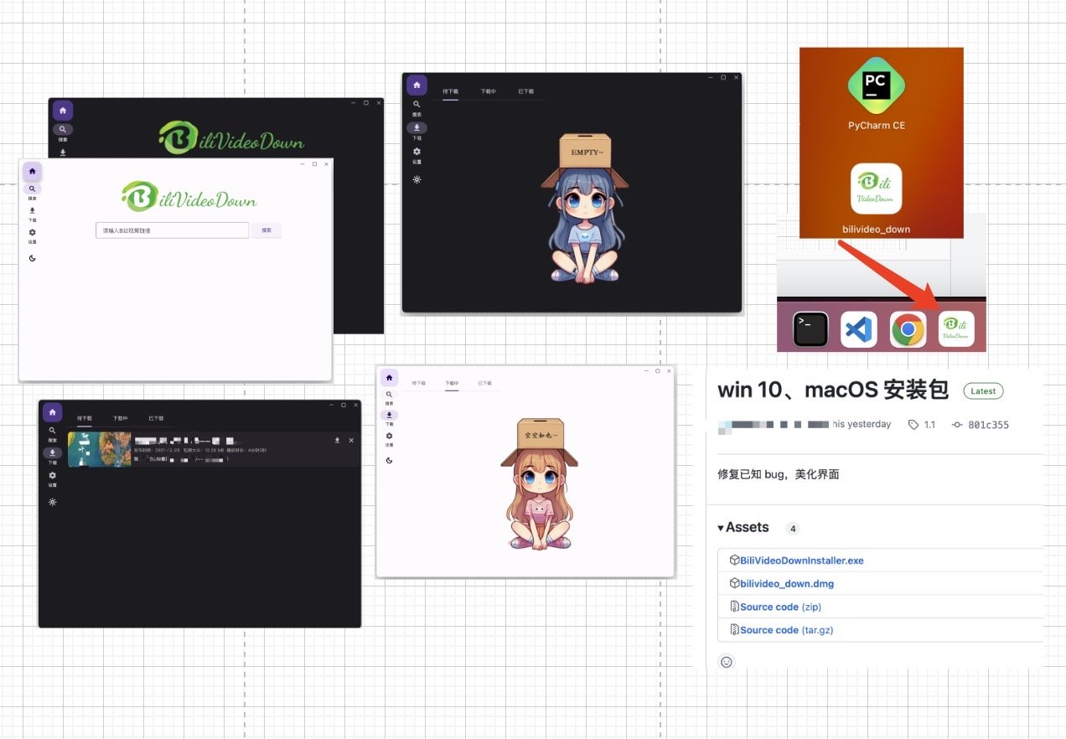This screenshot has width=1066, height=739.
Task: Click the video thumbnail in the pending list
Action: (x=100, y=449)
